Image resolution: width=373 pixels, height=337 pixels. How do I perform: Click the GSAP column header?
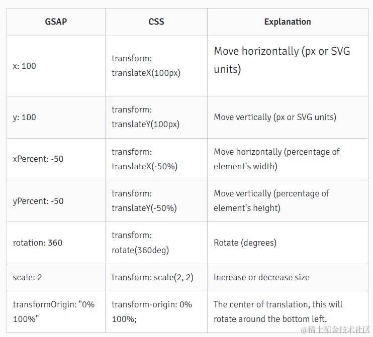tap(56, 22)
